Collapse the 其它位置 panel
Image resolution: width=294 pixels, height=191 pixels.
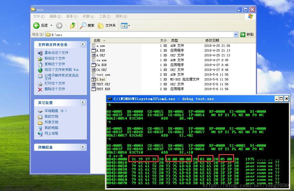tap(83, 103)
